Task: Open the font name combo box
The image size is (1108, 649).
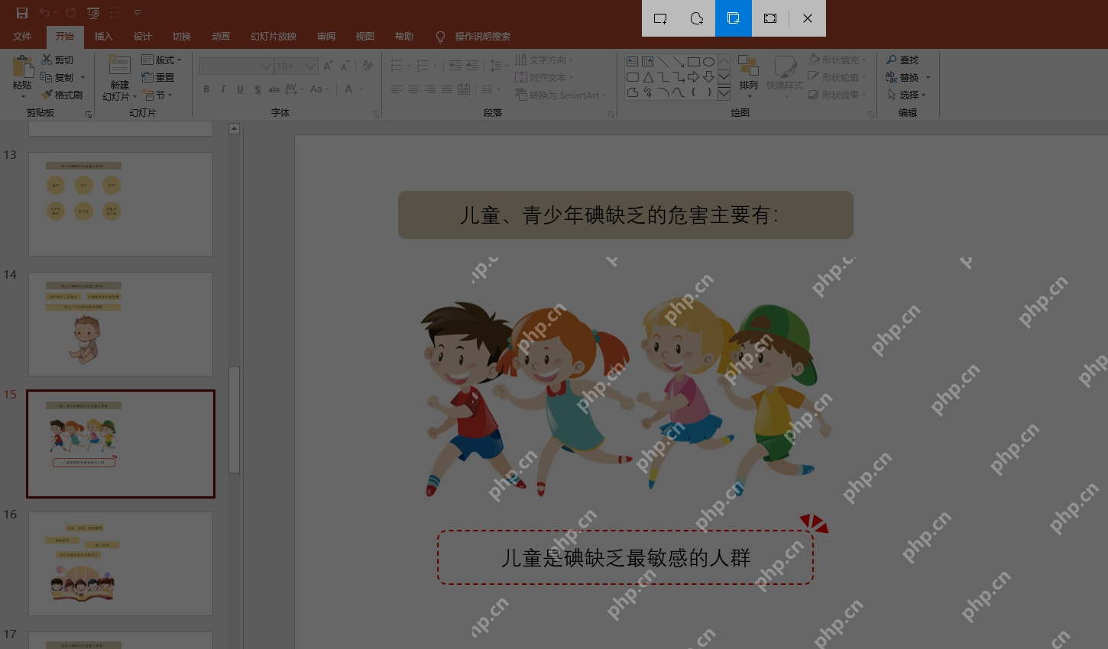Action: 236,66
